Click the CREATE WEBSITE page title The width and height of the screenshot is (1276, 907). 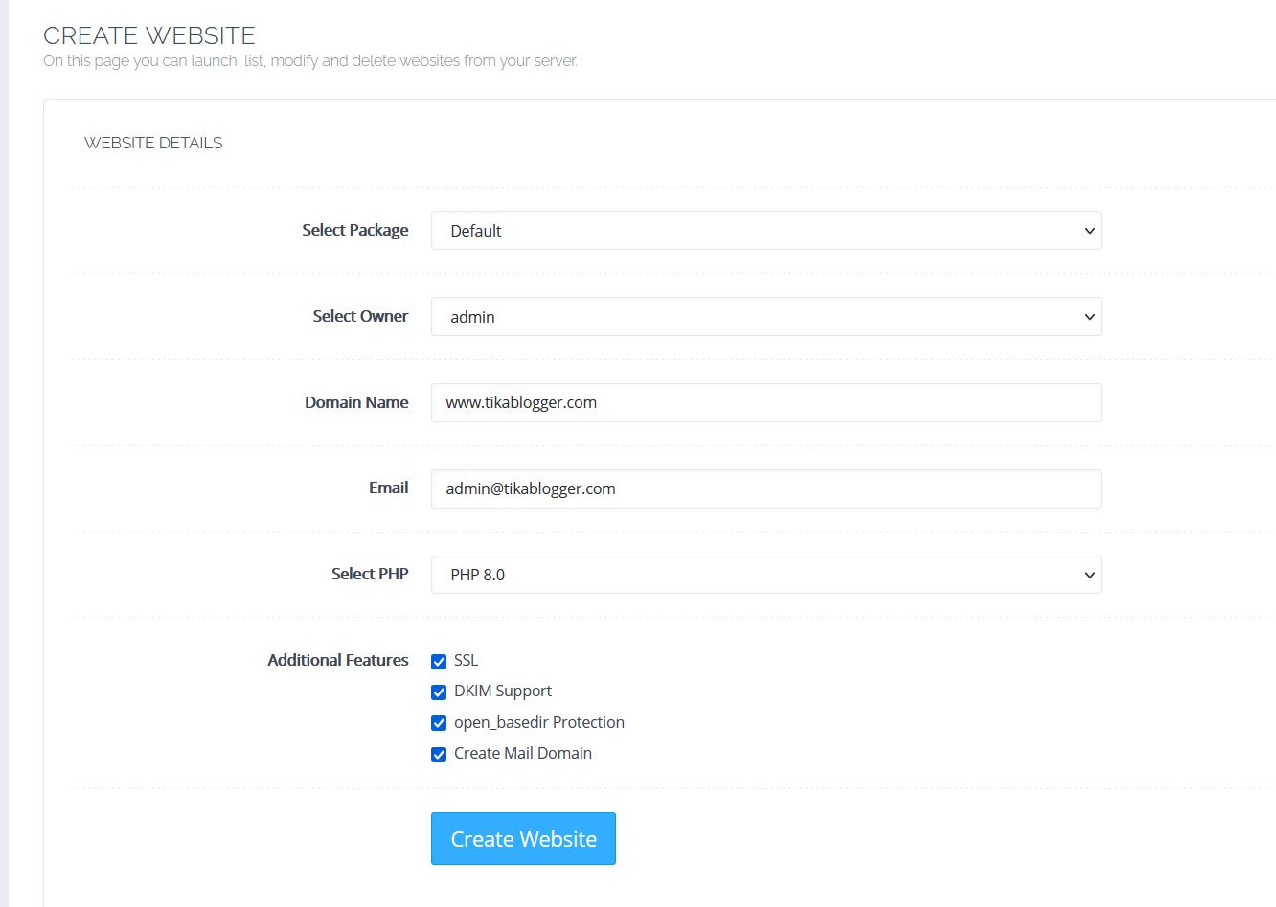[x=148, y=35]
